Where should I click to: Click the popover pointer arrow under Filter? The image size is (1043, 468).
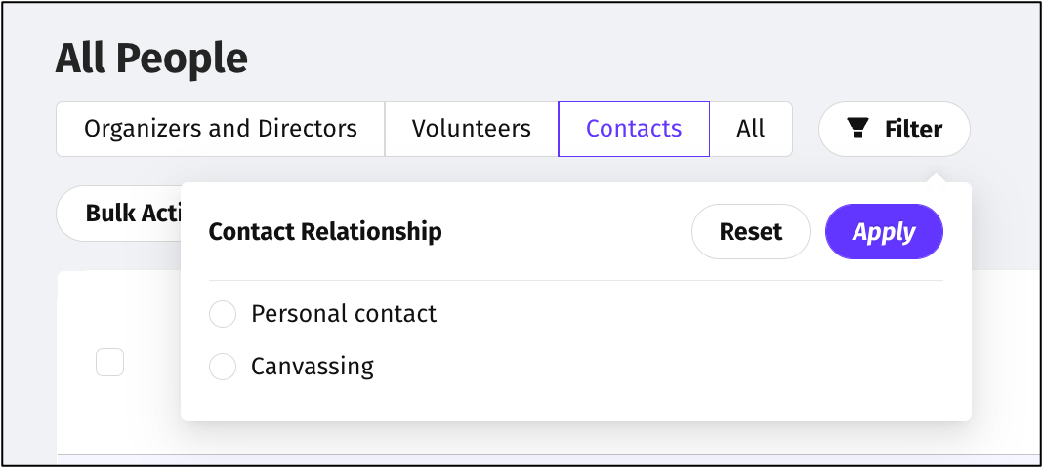pyautogui.click(x=936, y=177)
